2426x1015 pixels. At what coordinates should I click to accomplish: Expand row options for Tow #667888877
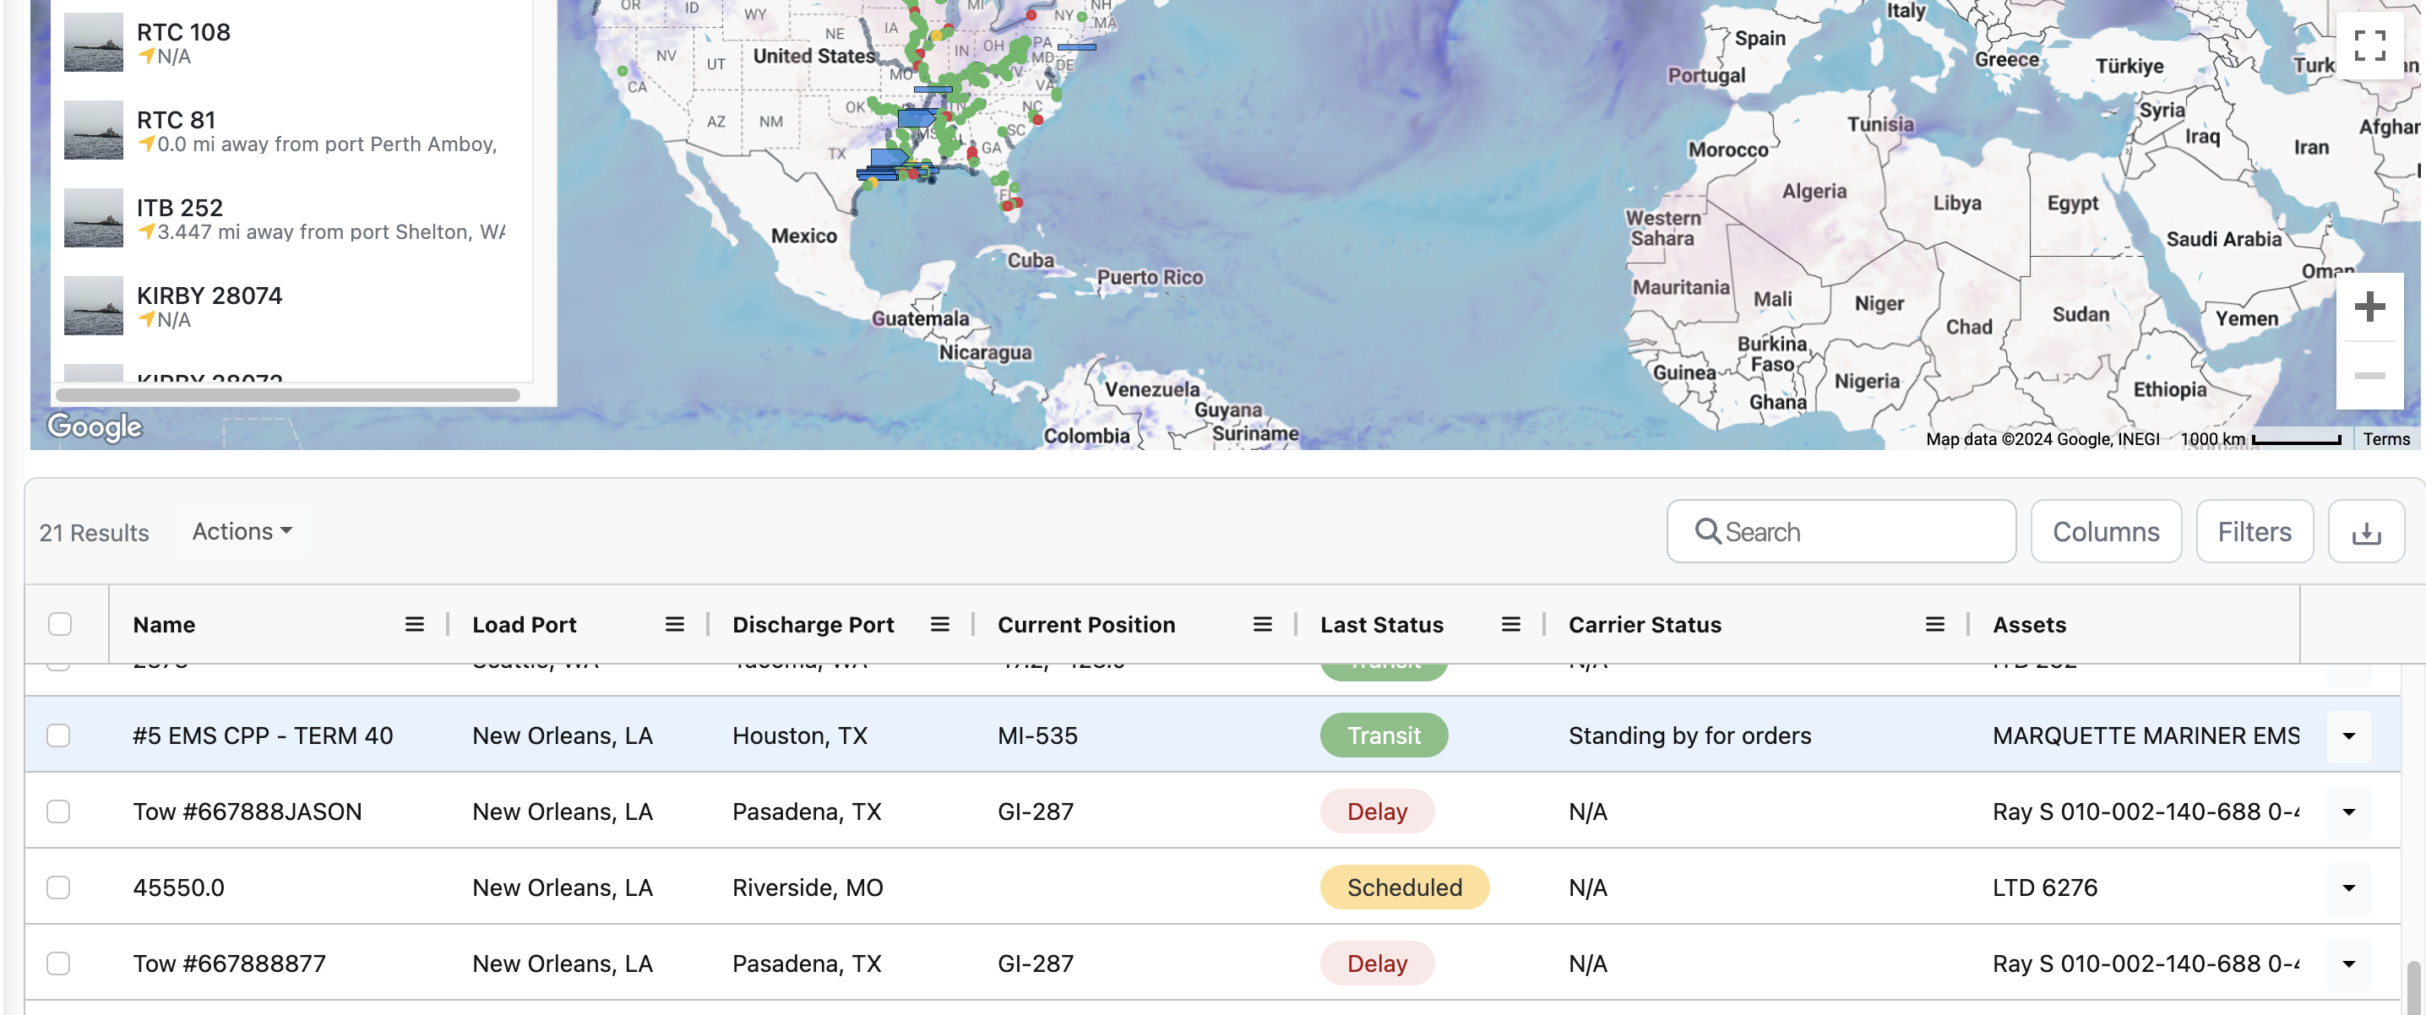(2347, 963)
